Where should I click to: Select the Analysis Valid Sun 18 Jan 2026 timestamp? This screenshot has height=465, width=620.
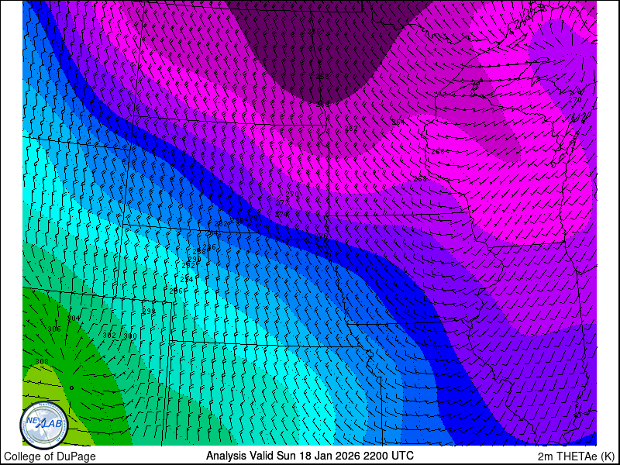(309, 455)
